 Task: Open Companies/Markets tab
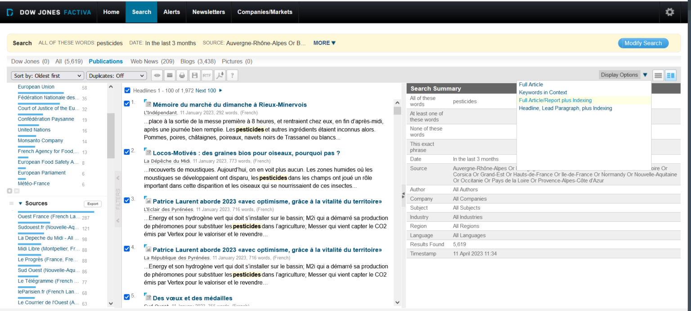coord(265,12)
